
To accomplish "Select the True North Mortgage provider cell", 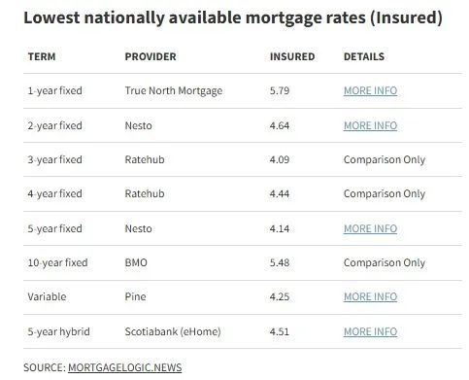I will [174, 90].
